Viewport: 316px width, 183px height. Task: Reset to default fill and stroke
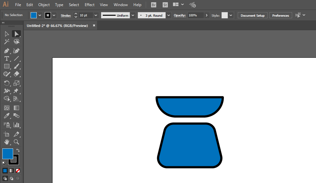[4, 163]
